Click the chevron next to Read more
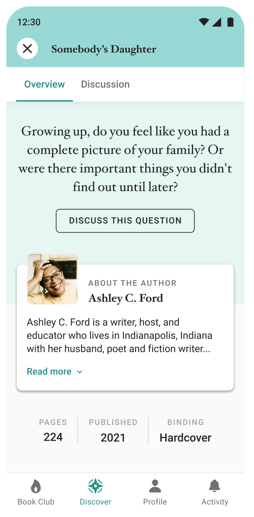 [79, 372]
